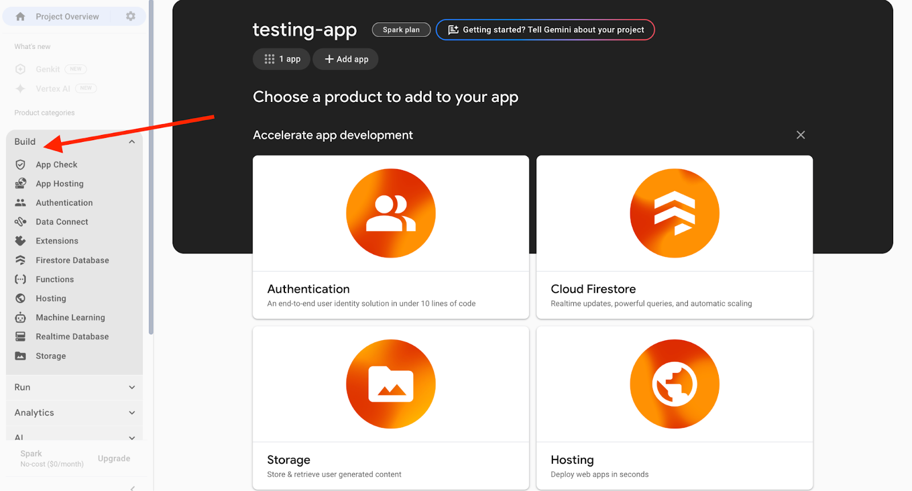Click the Storage image icon in sidebar
This screenshot has height=491, width=912.
coord(21,356)
